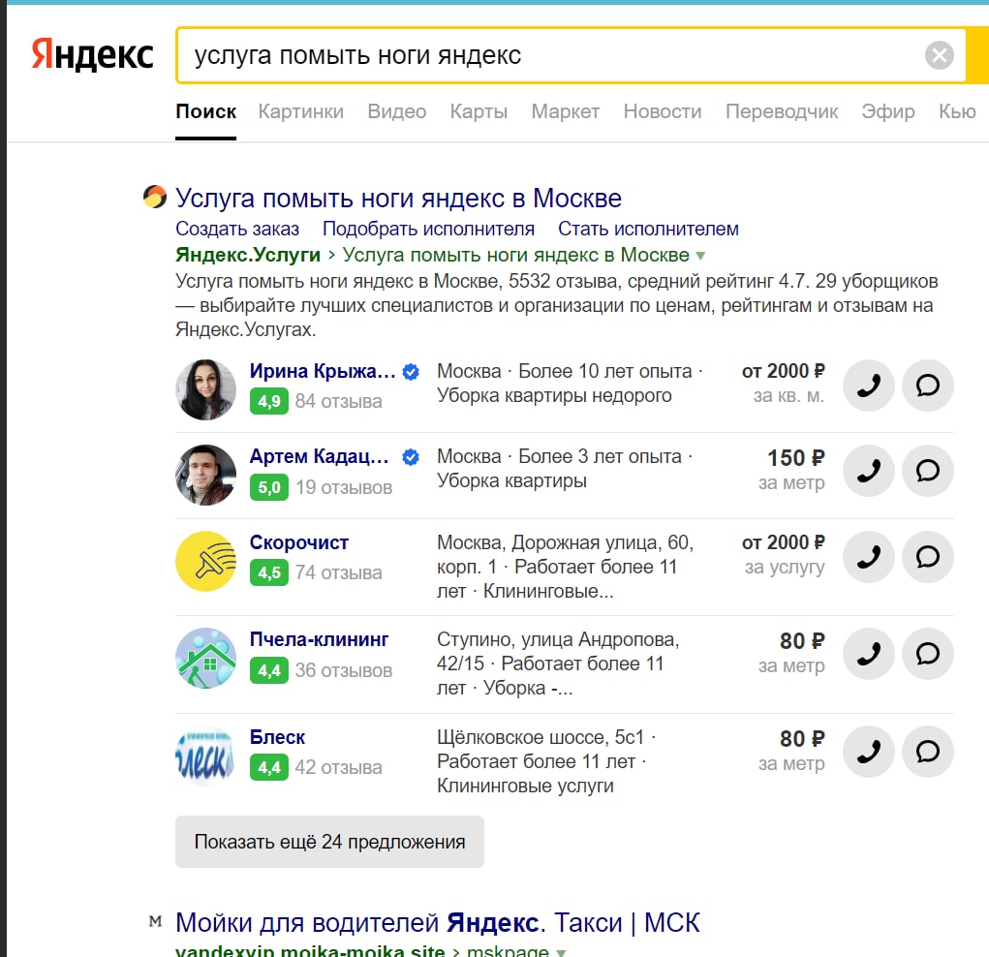Message Ирина Крыжа... with the chat icon

click(x=927, y=385)
